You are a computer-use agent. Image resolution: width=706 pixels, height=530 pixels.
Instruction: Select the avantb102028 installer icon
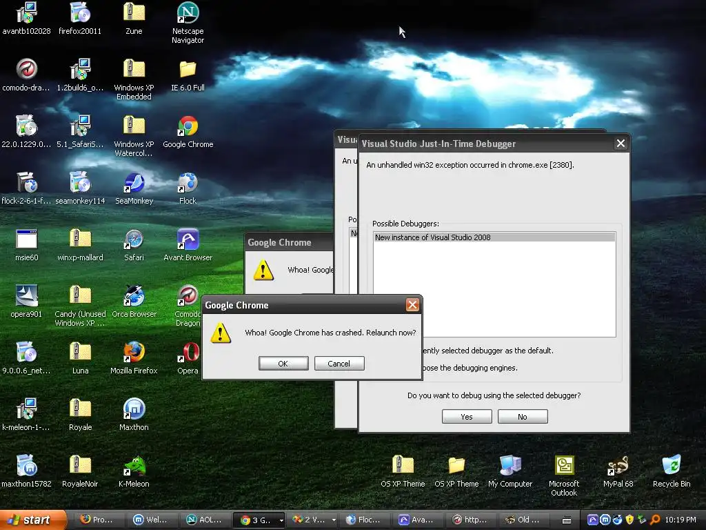coord(27,19)
